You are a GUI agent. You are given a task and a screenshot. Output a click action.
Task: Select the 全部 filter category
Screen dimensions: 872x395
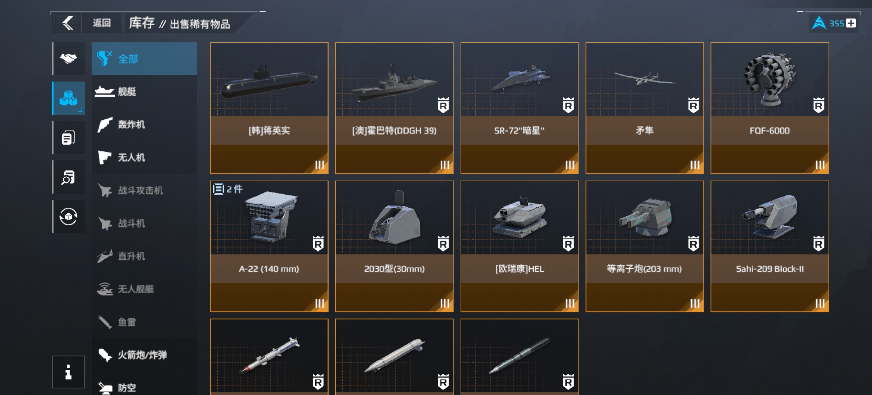coord(145,58)
